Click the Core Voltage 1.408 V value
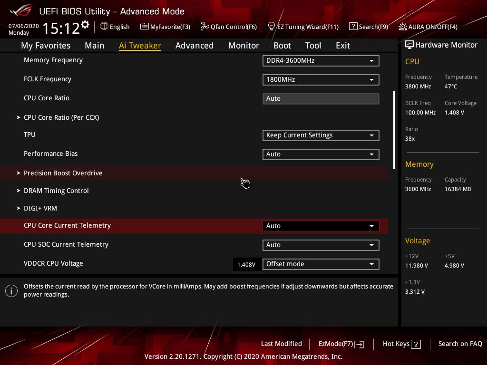487x365 pixels. [454, 112]
